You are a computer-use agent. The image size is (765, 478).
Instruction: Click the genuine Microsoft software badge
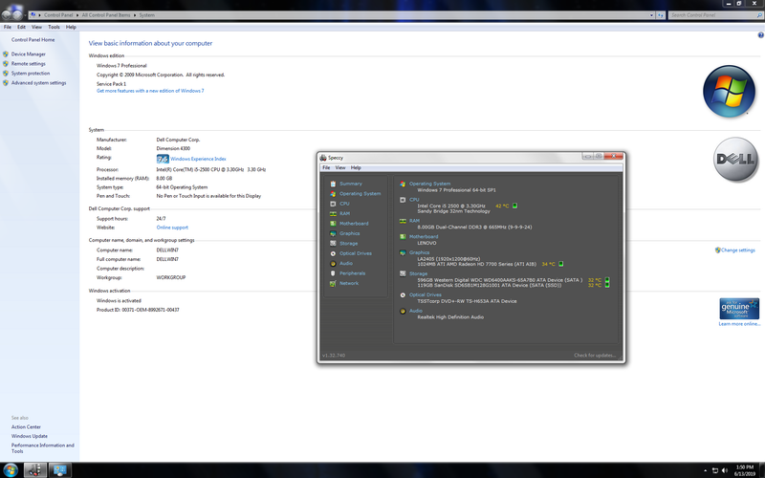739,309
